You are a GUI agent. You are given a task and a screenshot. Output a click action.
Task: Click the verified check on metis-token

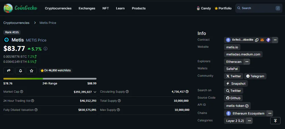click(247, 106)
